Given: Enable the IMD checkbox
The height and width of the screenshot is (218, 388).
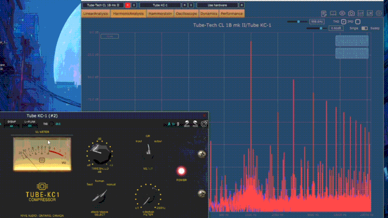Looking at the screenshot, I should coord(358,21).
